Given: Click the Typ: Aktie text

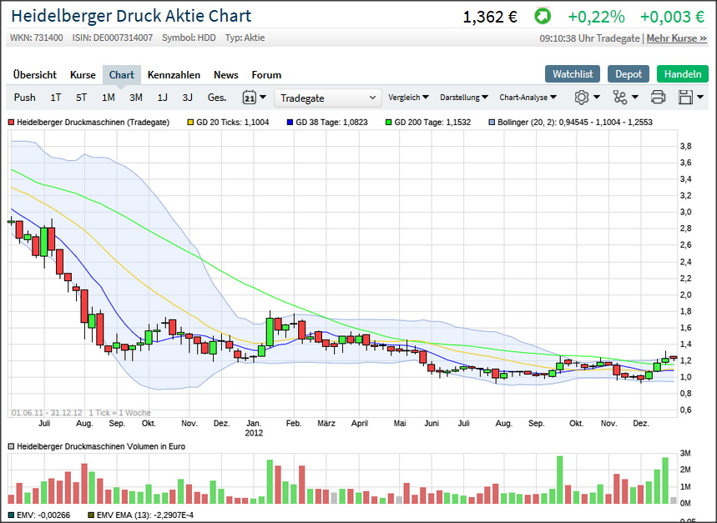Looking at the screenshot, I should tap(245, 38).
